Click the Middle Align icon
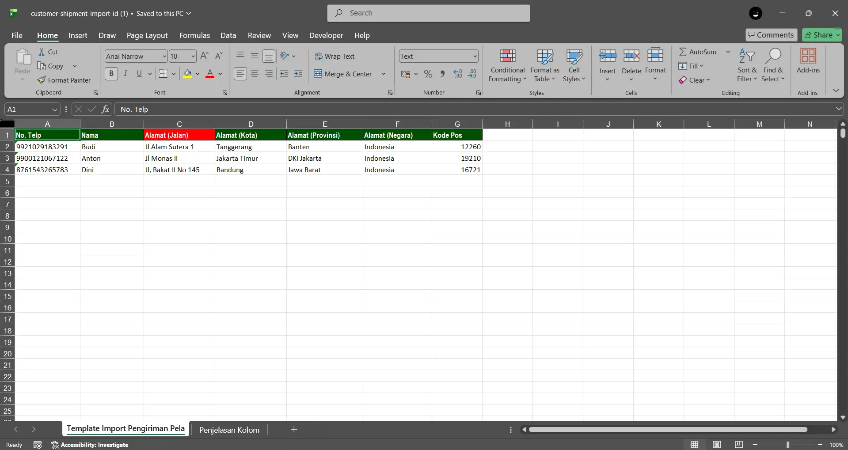This screenshot has width=848, height=450. (x=254, y=56)
